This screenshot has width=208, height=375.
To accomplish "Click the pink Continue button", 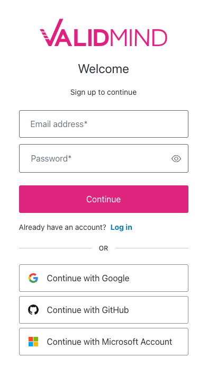I will (104, 199).
